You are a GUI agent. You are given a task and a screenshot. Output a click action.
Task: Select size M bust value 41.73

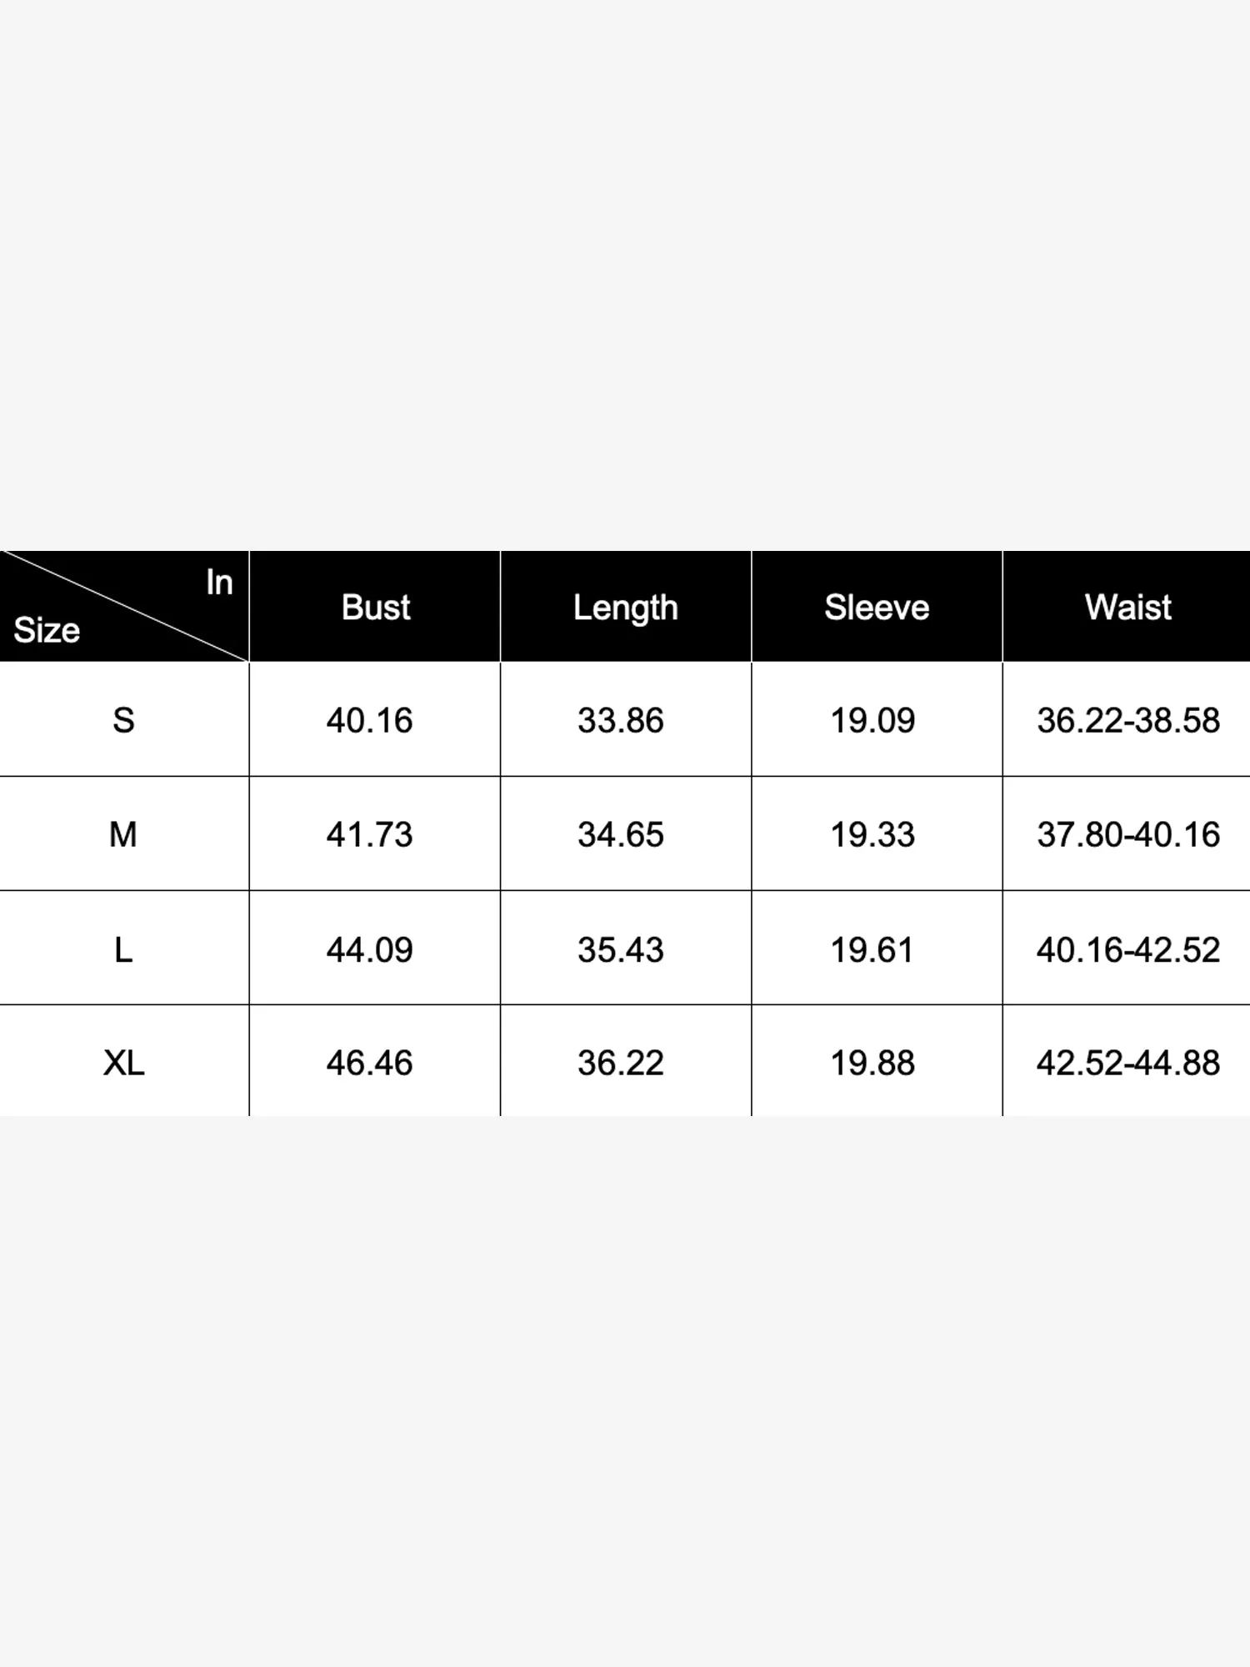pyautogui.click(x=369, y=834)
